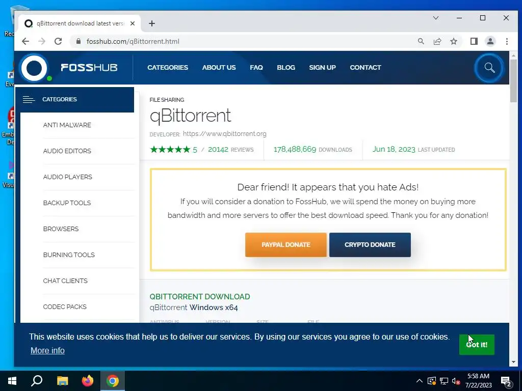This screenshot has width=522, height=391.
Task: Open the FAQ nav link
Action: (x=256, y=68)
